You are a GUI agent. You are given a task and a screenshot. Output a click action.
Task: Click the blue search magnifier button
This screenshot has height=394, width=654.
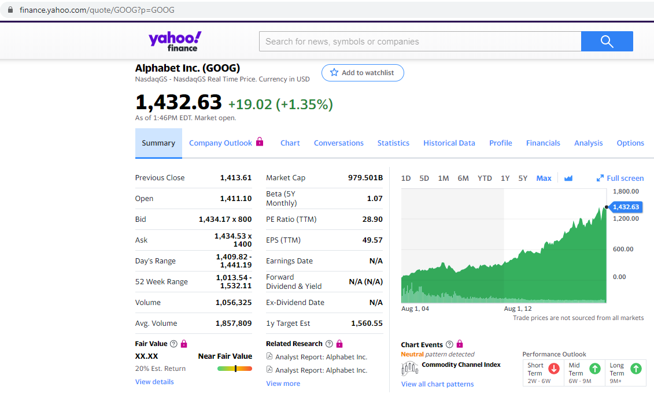pyautogui.click(x=607, y=41)
